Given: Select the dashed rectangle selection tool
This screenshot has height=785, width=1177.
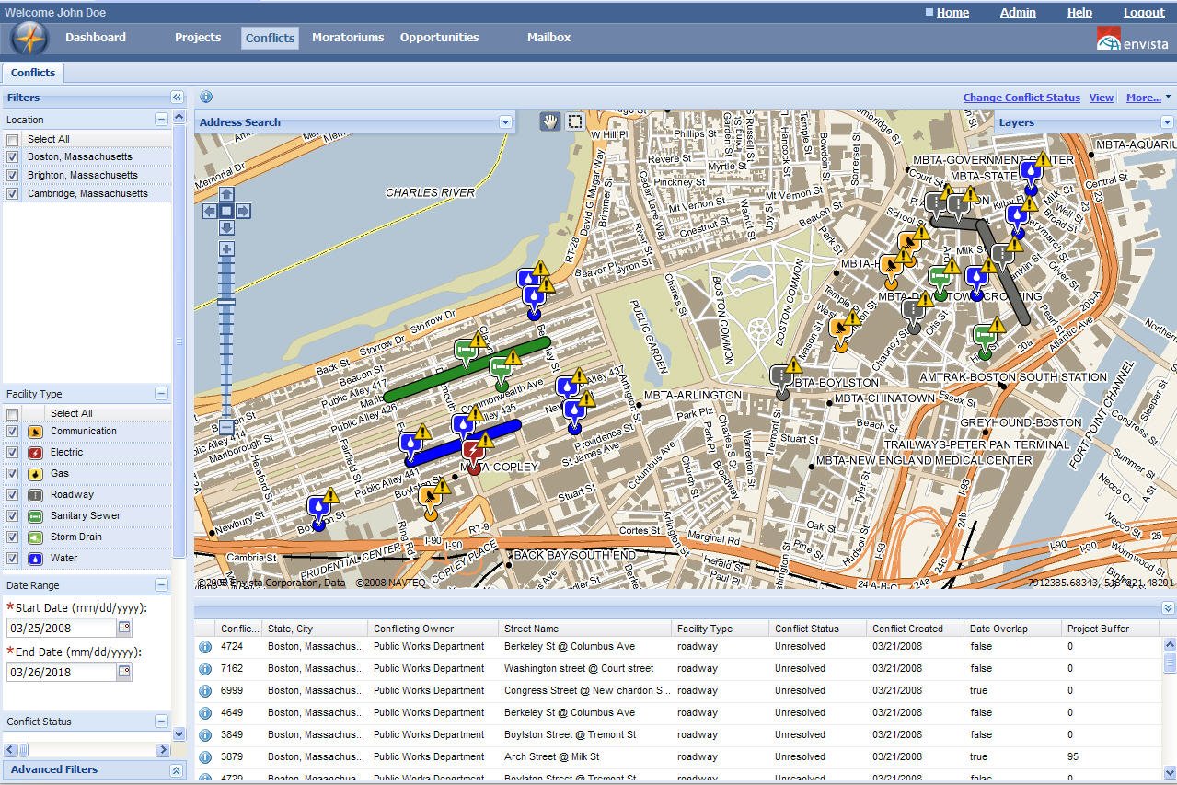Looking at the screenshot, I should tap(575, 121).
